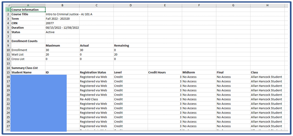Select column header D
Viewport: 293px width, 136px height.
pyautogui.click(x=130, y=5)
